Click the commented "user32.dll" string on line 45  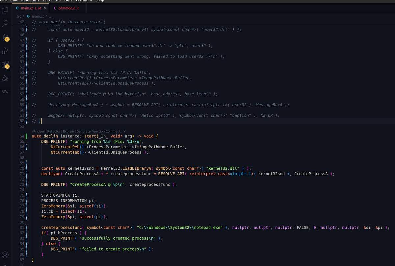pos(216,30)
